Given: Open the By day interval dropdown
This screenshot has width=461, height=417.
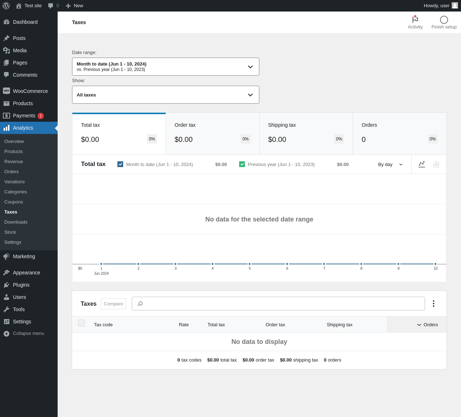Looking at the screenshot, I should pos(390,165).
